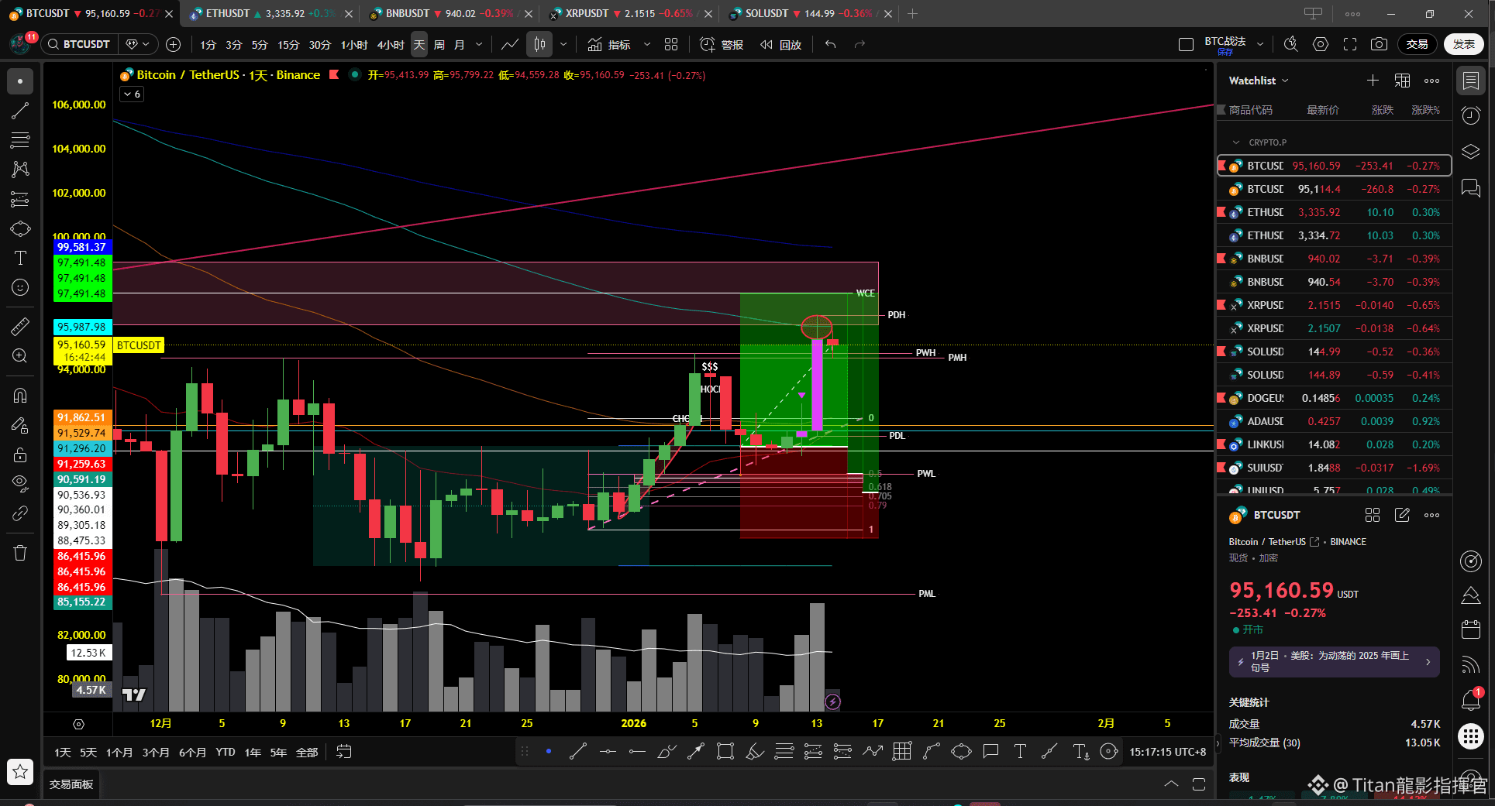The height and width of the screenshot is (806, 1495).
Task: Select the 4小时 timeframe
Action: 391,45
